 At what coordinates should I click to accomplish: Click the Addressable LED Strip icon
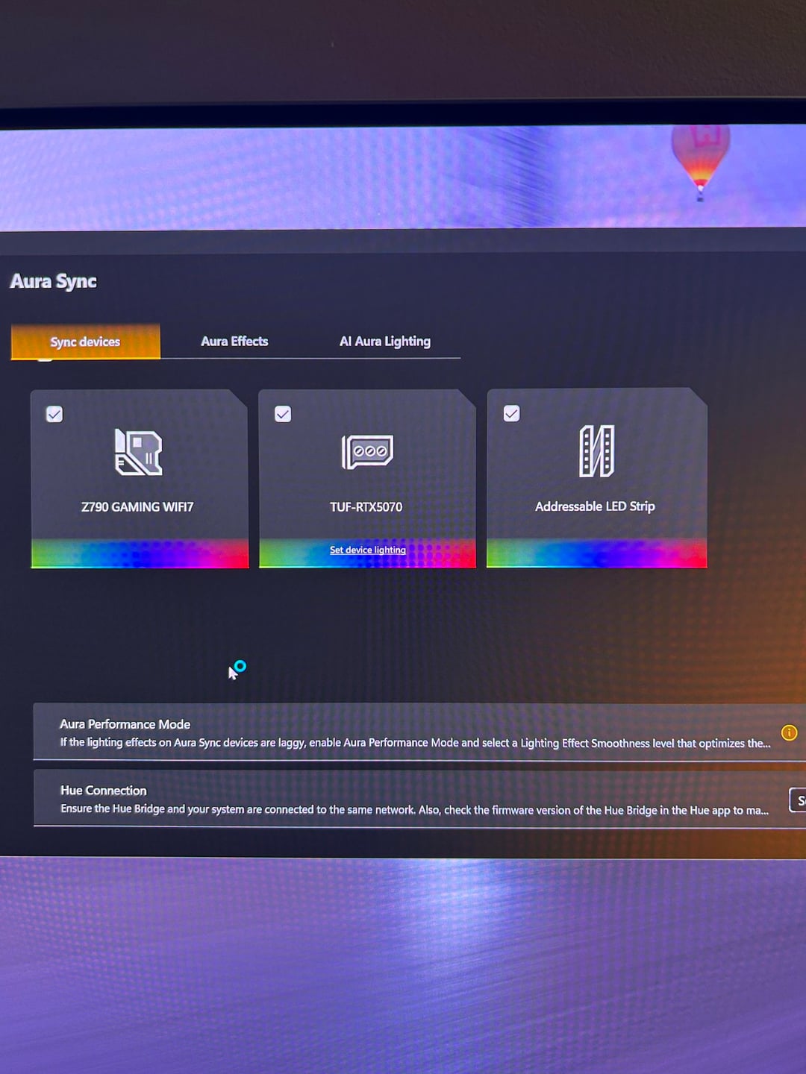coord(596,451)
